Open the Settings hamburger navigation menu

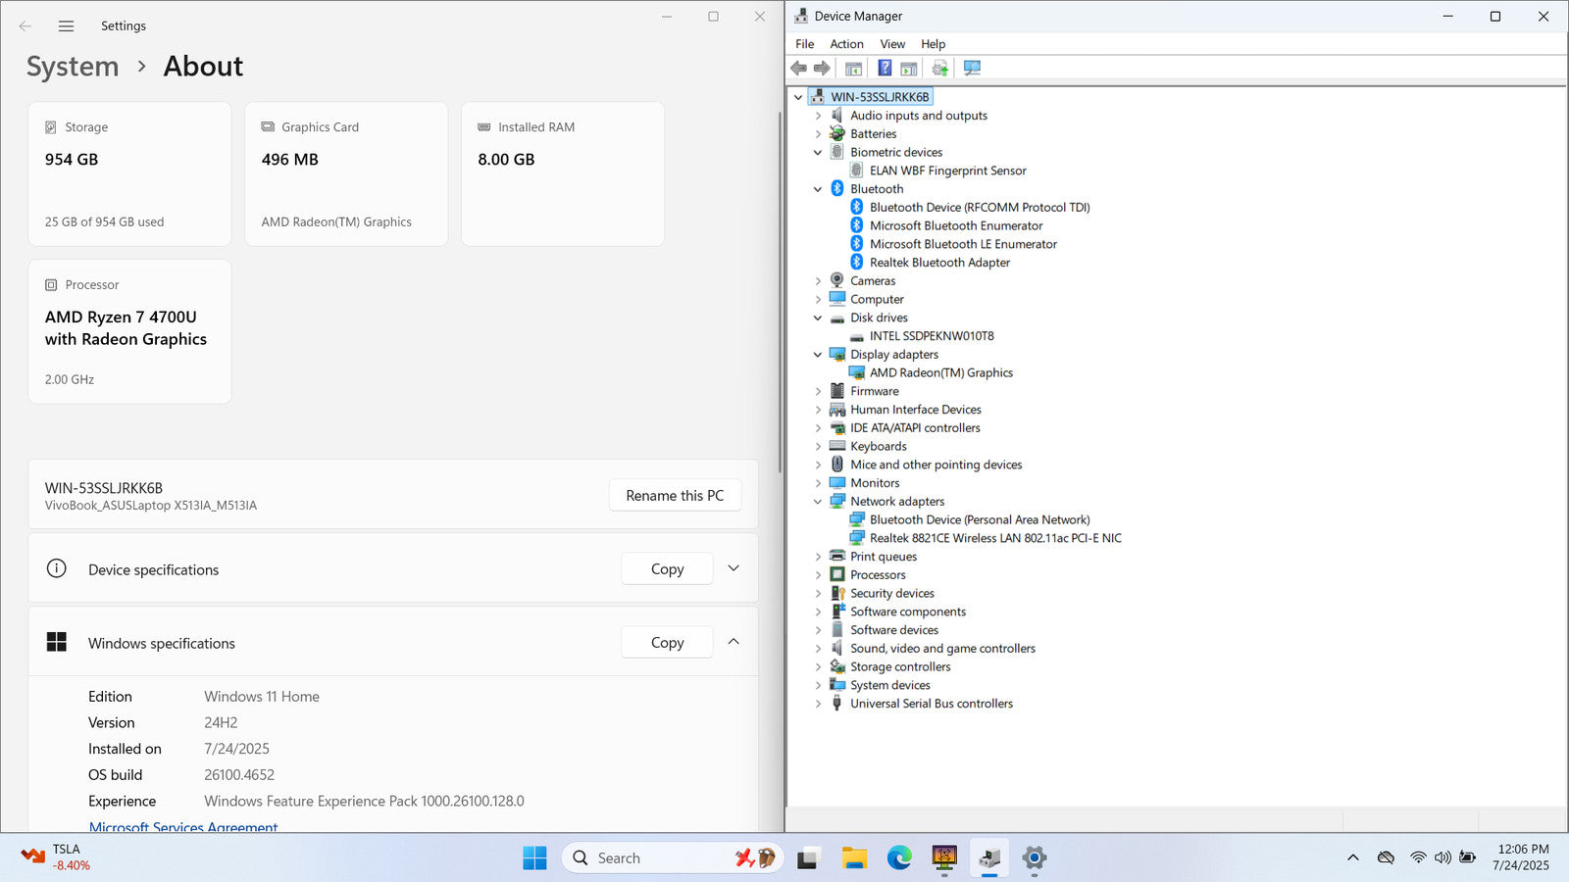(x=66, y=26)
